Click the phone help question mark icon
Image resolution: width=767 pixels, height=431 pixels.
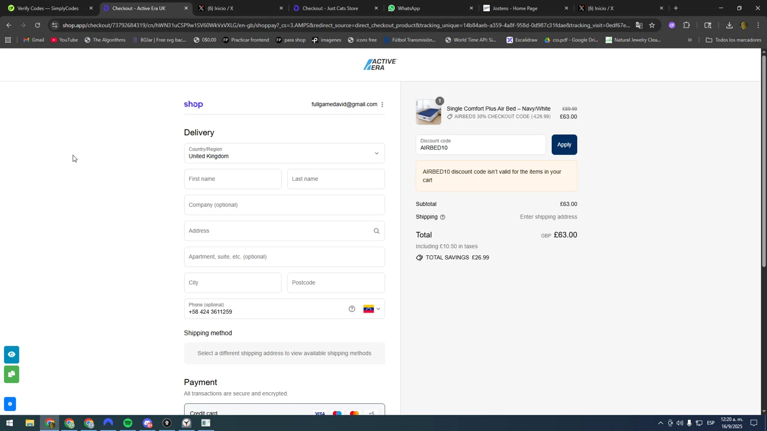pos(352,309)
